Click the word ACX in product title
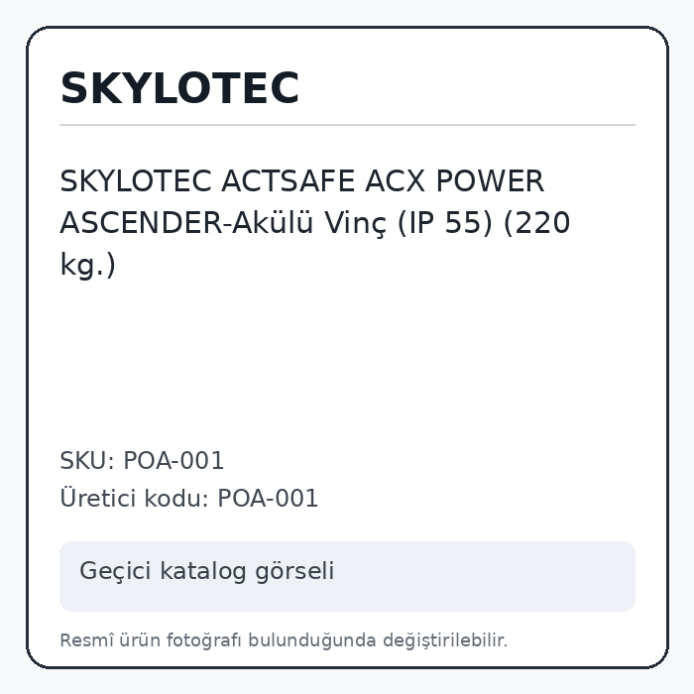The image size is (694, 694). point(396,181)
